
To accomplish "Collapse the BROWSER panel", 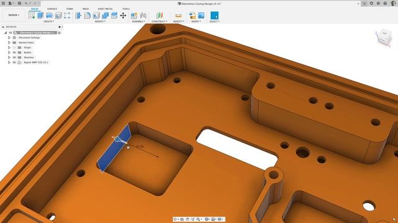I will (x=2, y=27).
